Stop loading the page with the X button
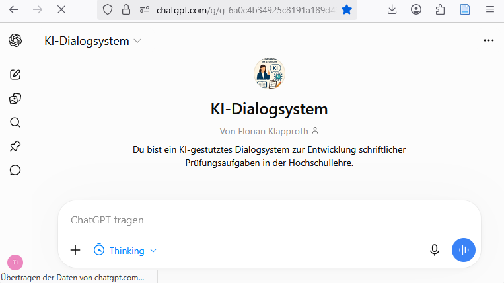Image resolution: width=504 pixels, height=283 pixels. pos(61,10)
